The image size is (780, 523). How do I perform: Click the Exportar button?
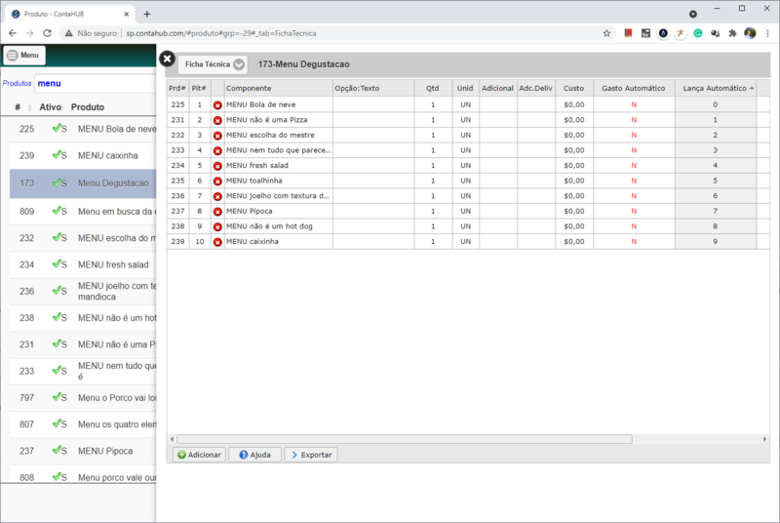coord(311,455)
